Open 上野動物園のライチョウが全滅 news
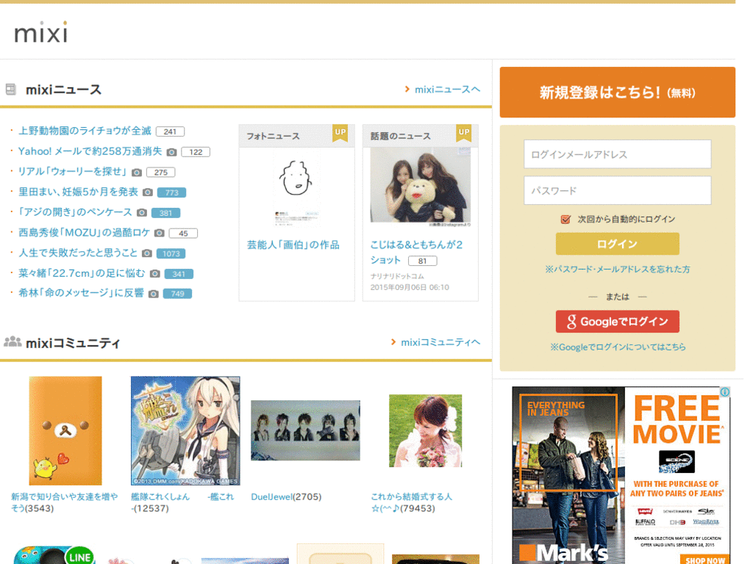This screenshot has width=753, height=564. [85, 131]
